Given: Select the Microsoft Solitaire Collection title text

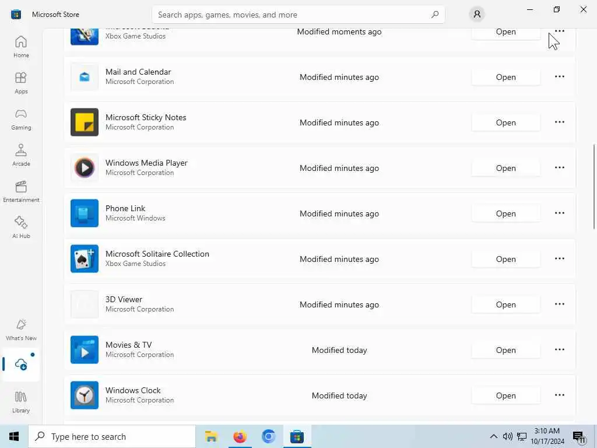Looking at the screenshot, I should point(157,254).
